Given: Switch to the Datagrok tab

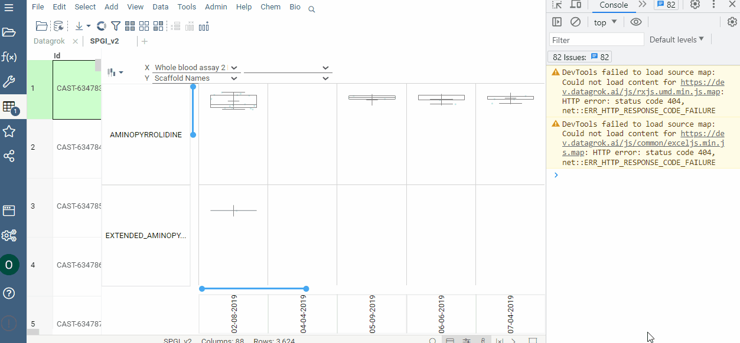Looking at the screenshot, I should coord(50,41).
